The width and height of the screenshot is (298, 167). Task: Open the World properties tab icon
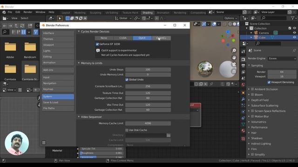[243, 84]
